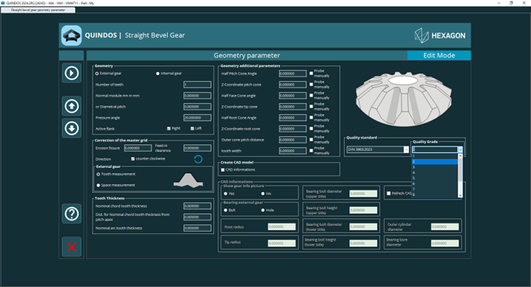This screenshot has width=531, height=287.
Task: Click the tooth width input field
Action: pyautogui.click(x=293, y=151)
